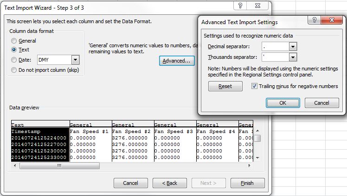Image resolution: width=347 pixels, height=196 pixels.
Task: Close the Text Import Wizard window
Action: 257,6
